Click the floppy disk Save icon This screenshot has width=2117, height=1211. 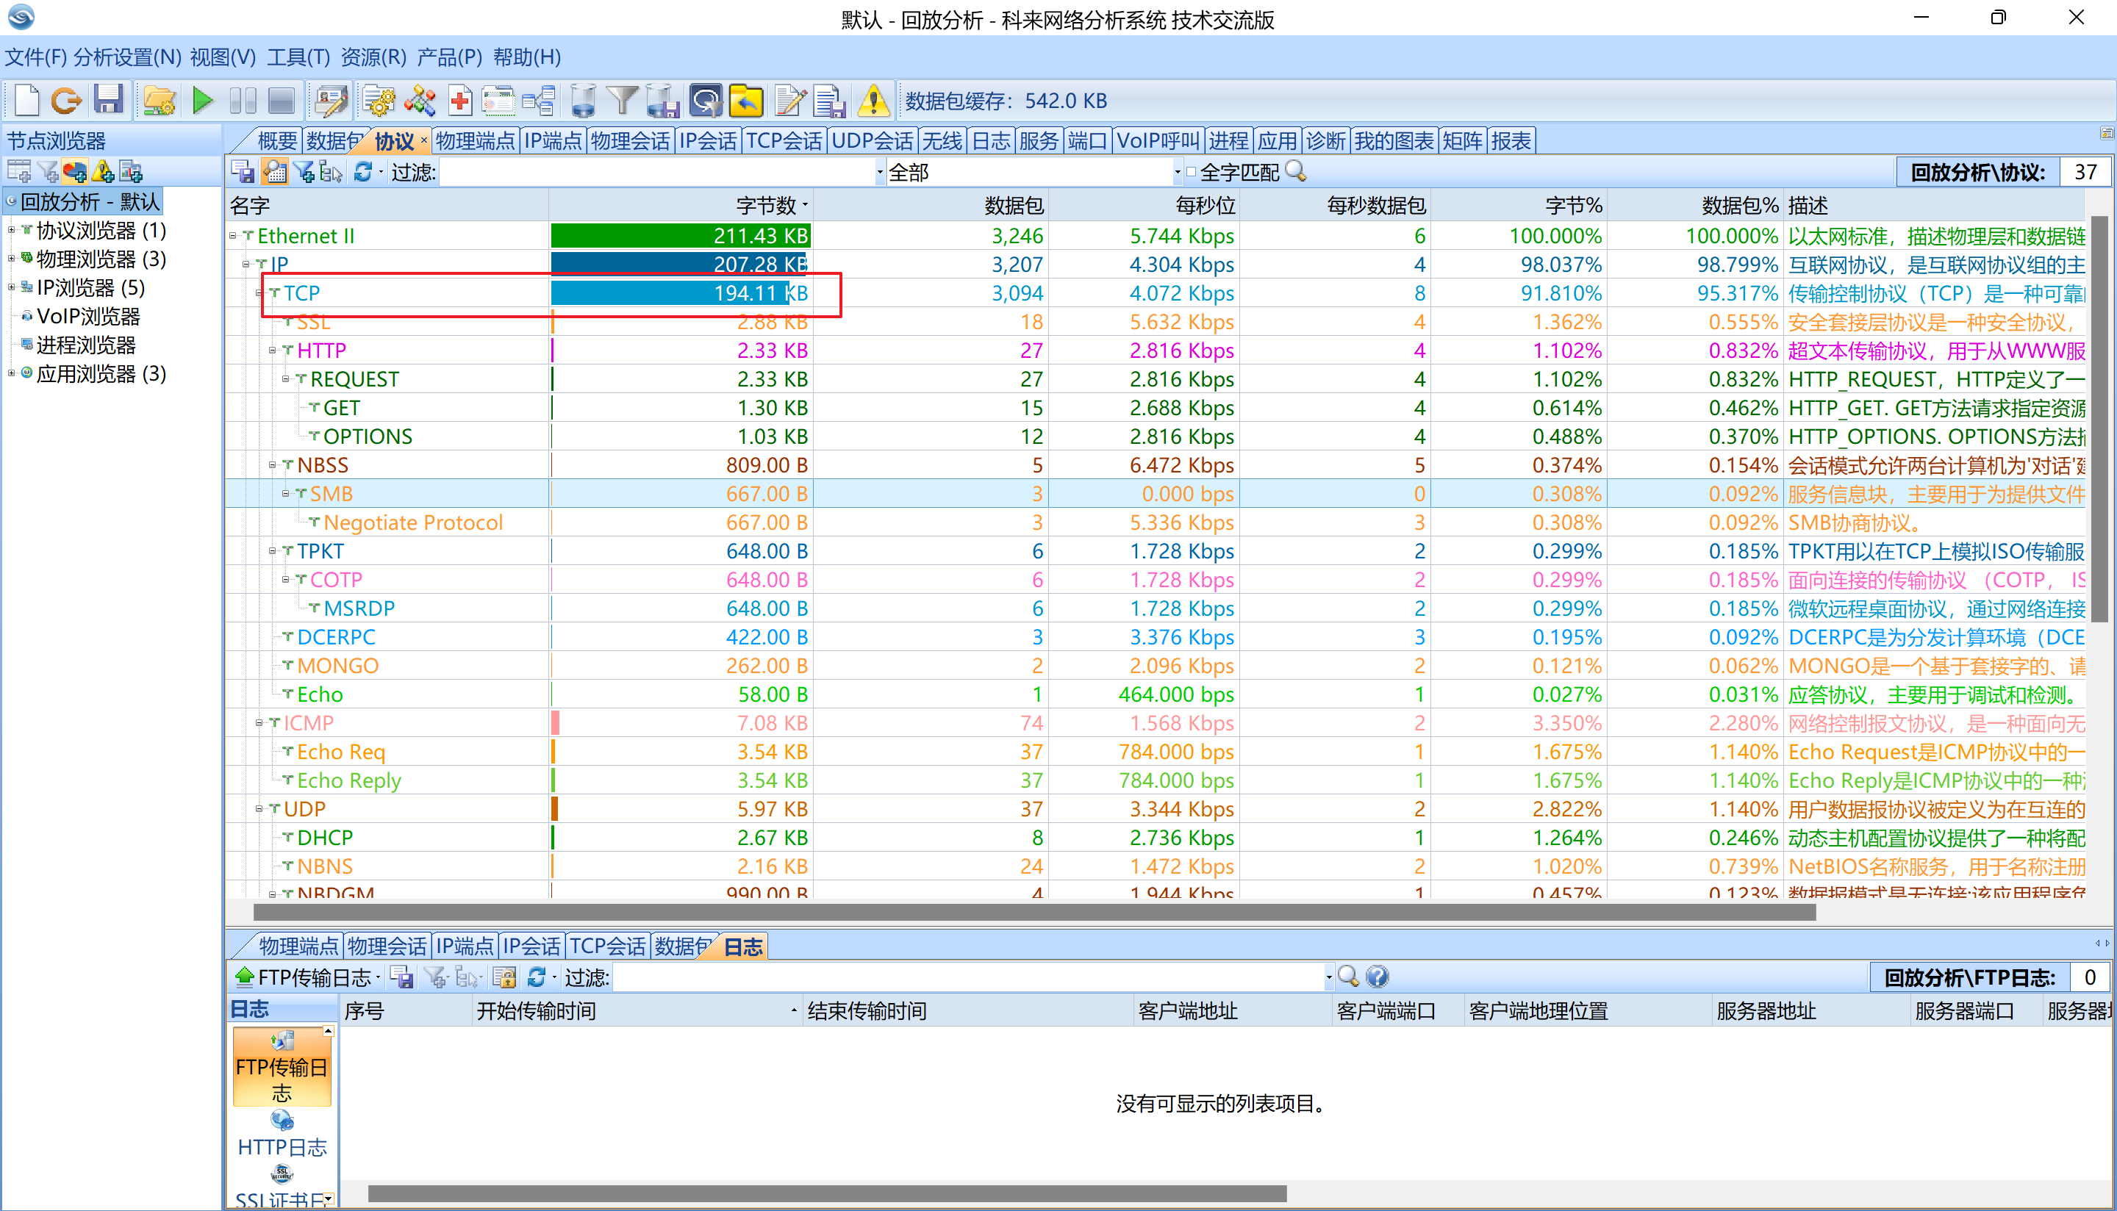pyautogui.click(x=108, y=101)
